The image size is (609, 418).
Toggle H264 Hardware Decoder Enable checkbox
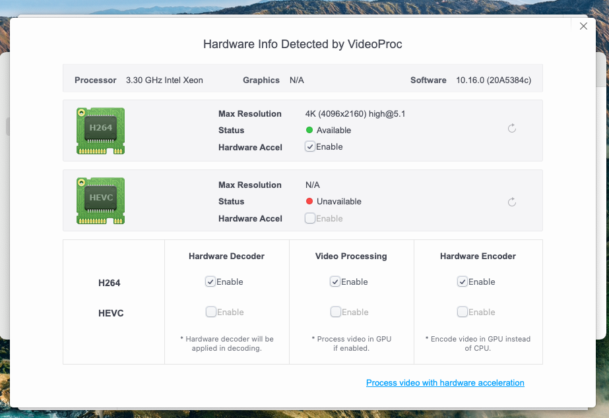[x=210, y=282]
